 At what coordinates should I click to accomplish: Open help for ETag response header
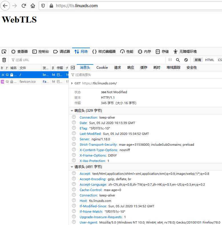[74, 128]
